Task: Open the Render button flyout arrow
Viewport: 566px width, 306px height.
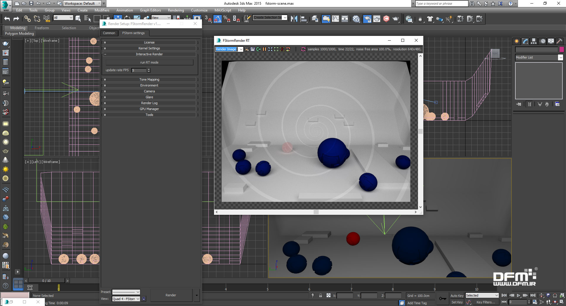Action: (x=197, y=295)
